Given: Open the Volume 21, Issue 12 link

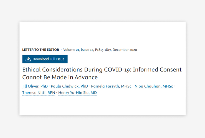Looking at the screenshot, I should point(78,50).
